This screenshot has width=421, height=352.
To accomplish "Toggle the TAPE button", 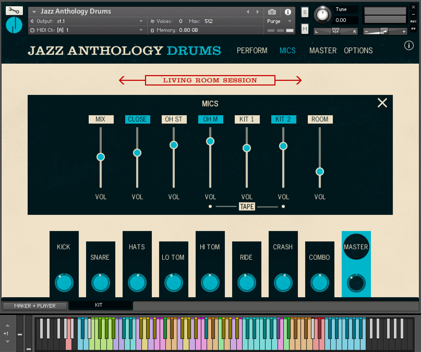I will point(247,207).
